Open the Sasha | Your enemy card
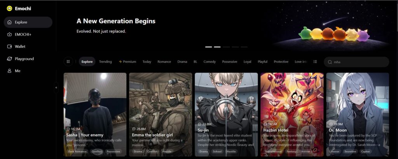This screenshot has width=398, height=159. click(x=95, y=115)
